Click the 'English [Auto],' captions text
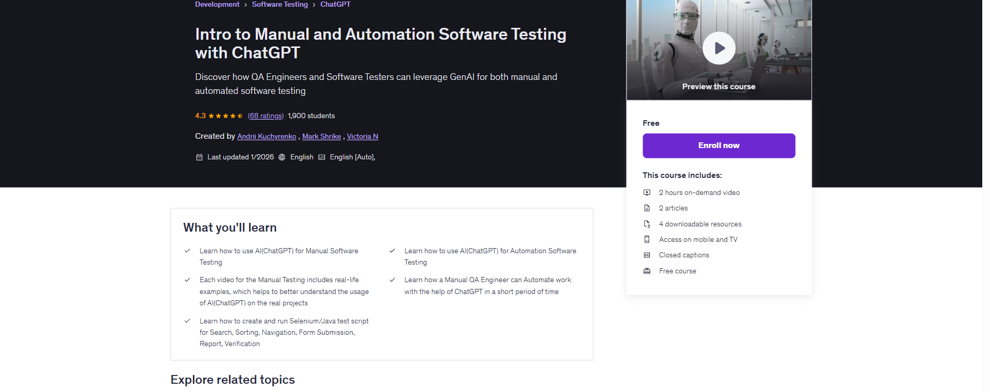This screenshot has width=990, height=392. 353,157
